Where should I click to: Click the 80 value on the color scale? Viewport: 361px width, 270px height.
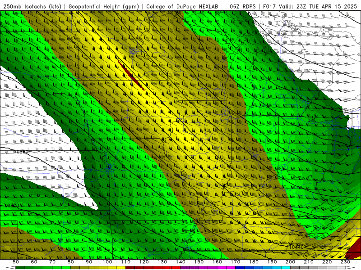[x=70, y=262]
